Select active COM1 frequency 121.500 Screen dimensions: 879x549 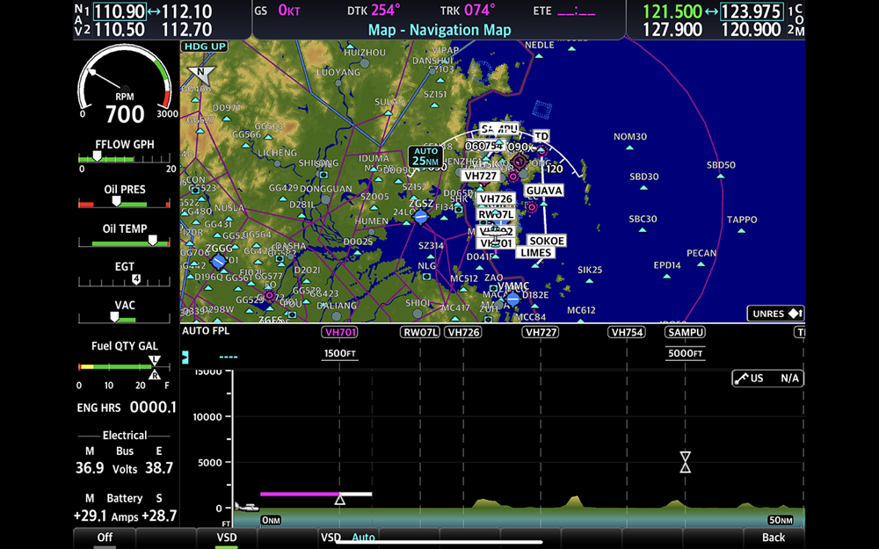coord(672,11)
